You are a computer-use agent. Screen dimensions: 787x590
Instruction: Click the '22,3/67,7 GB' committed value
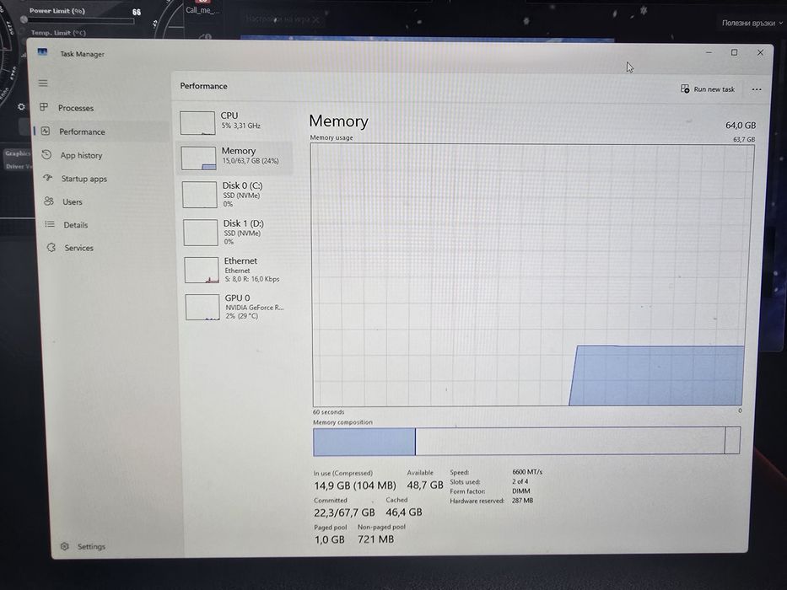pos(344,512)
